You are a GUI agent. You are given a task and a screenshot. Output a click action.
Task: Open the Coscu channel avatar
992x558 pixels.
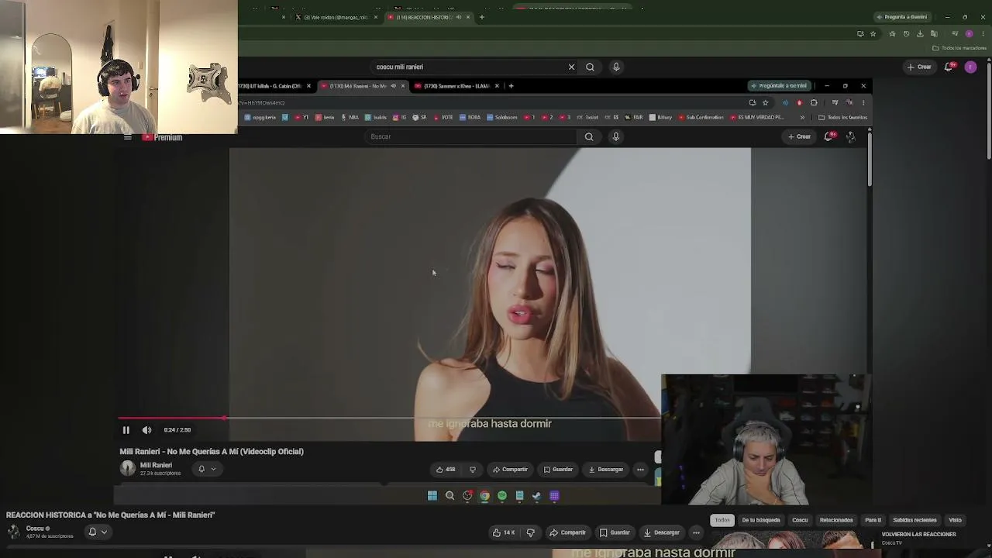coord(13,532)
